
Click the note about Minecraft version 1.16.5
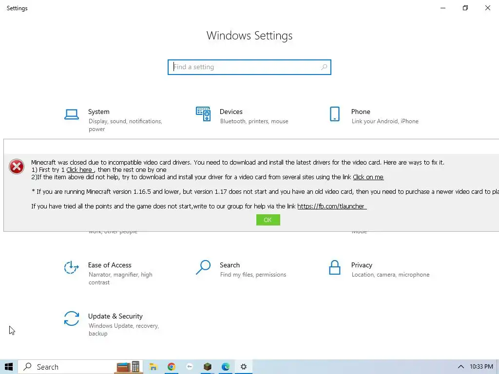click(x=265, y=192)
